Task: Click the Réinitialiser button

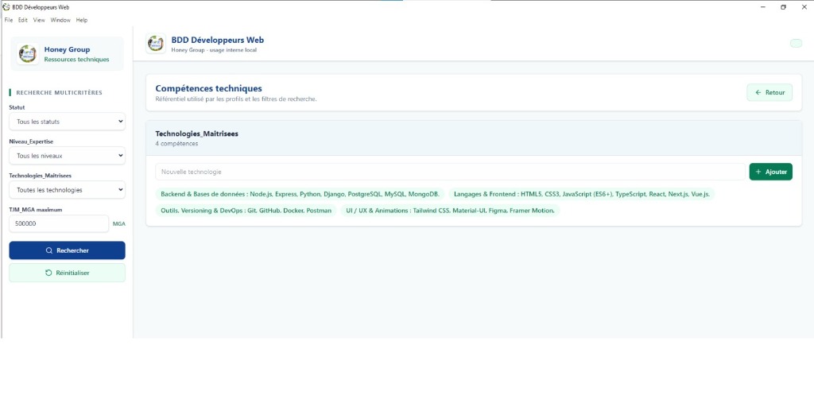Action: 67,273
